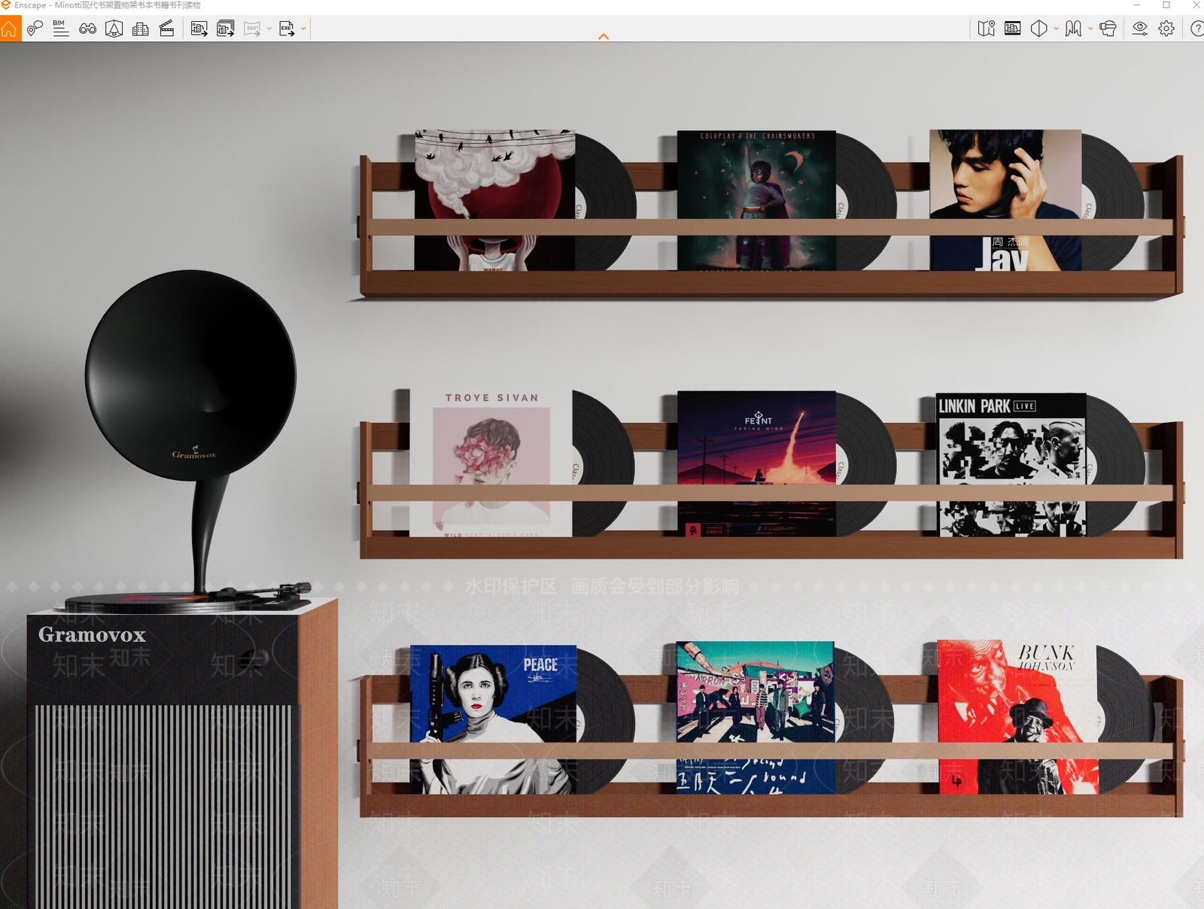The image size is (1204, 909).
Task: Click the Jay album cover
Action: 1005,200
